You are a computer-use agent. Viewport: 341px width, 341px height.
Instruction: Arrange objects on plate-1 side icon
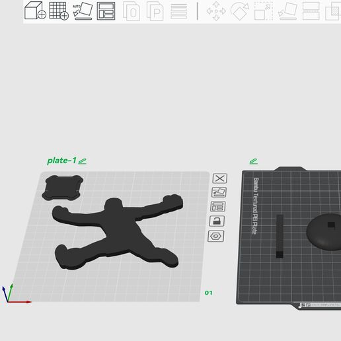pos(218,206)
